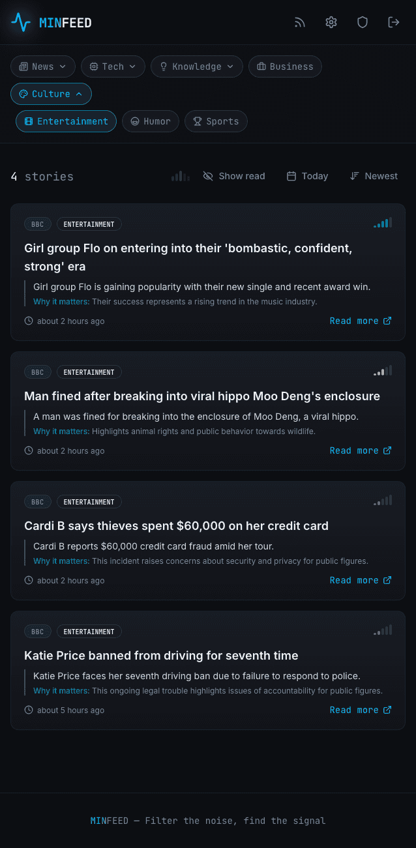Open the settings gear icon
The height and width of the screenshot is (848, 416).
pyautogui.click(x=331, y=23)
